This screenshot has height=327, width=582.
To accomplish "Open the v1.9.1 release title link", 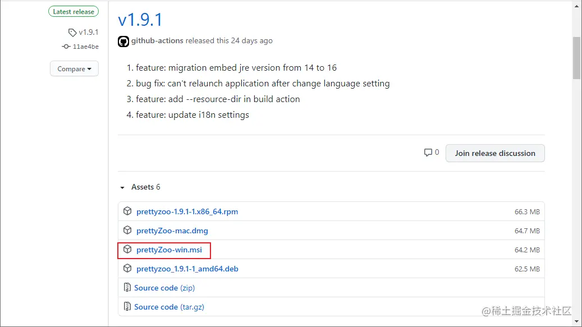I will coord(140,19).
